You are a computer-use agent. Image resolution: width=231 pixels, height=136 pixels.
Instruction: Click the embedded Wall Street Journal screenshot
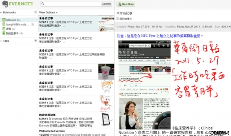click(x=144, y=85)
